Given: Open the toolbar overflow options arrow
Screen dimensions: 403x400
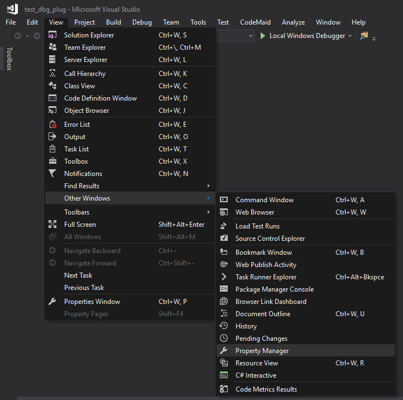Looking at the screenshot, I should 374,39.
